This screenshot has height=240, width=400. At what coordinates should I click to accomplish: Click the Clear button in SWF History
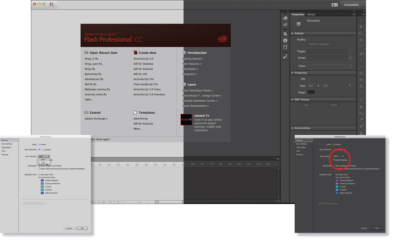(334, 105)
